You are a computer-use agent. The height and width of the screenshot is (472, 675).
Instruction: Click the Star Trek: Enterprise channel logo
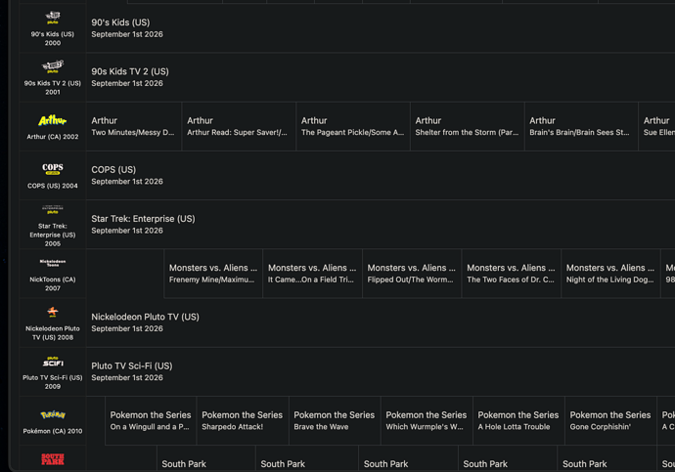tap(53, 210)
